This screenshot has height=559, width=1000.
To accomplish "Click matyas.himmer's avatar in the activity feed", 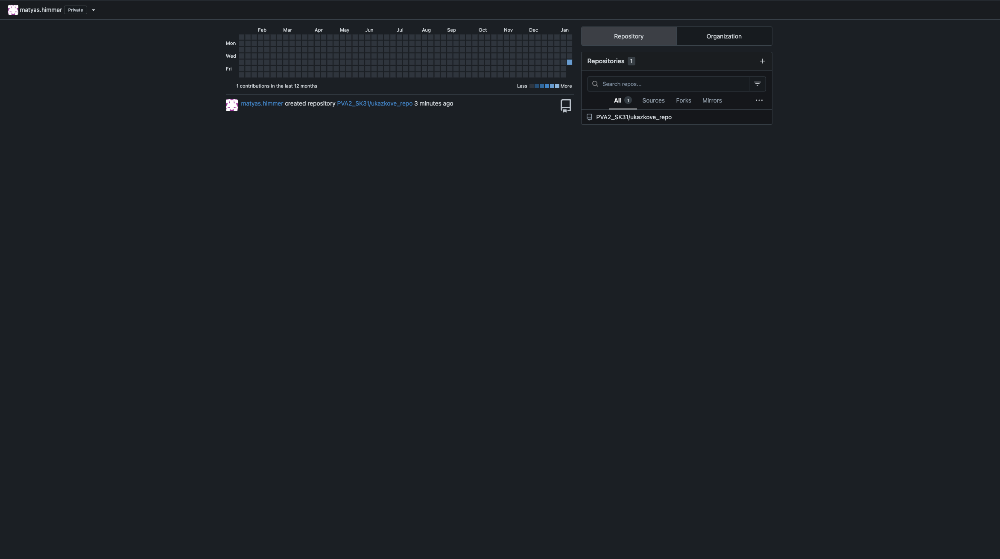I will coord(231,105).
